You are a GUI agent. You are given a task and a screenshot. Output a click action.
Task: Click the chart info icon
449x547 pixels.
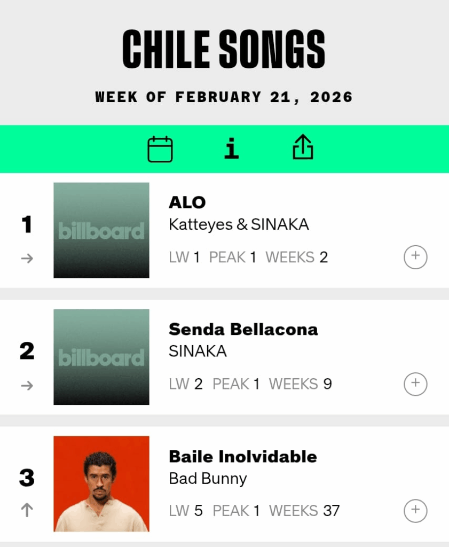(231, 149)
